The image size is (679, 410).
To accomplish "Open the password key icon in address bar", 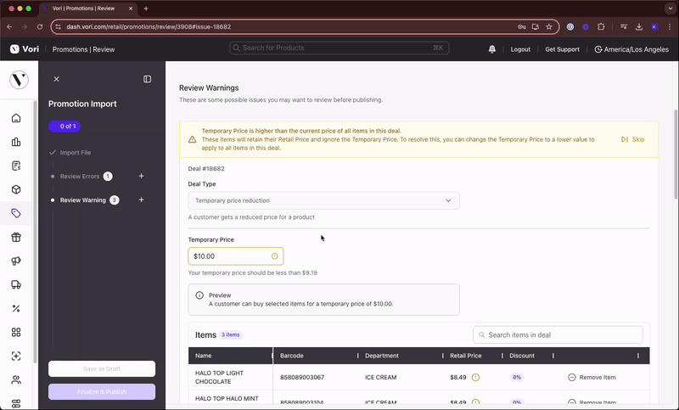I will (x=522, y=27).
